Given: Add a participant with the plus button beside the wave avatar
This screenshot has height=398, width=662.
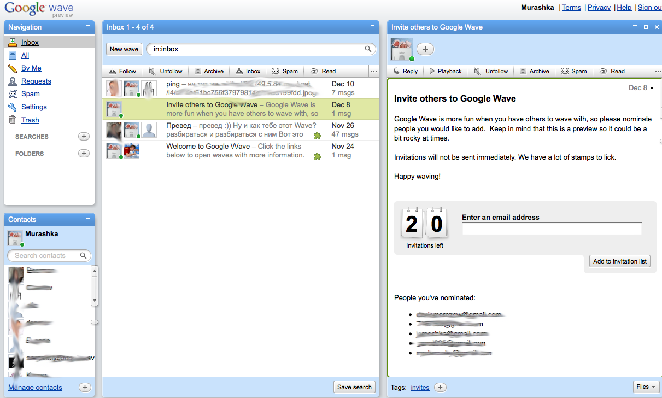Looking at the screenshot, I should (425, 49).
